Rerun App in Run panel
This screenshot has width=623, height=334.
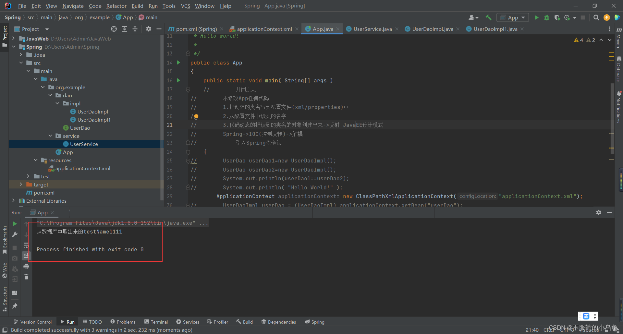pos(15,224)
